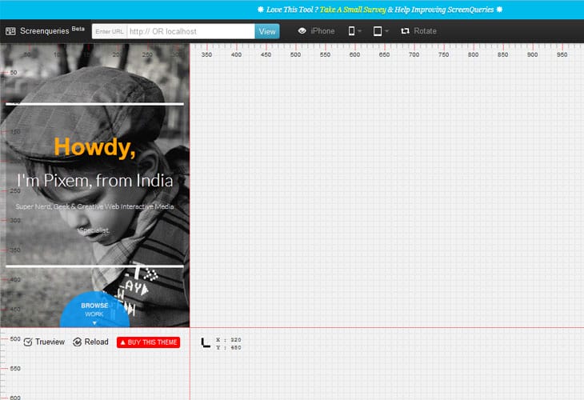Click the Howdy heading in preview

[94, 147]
